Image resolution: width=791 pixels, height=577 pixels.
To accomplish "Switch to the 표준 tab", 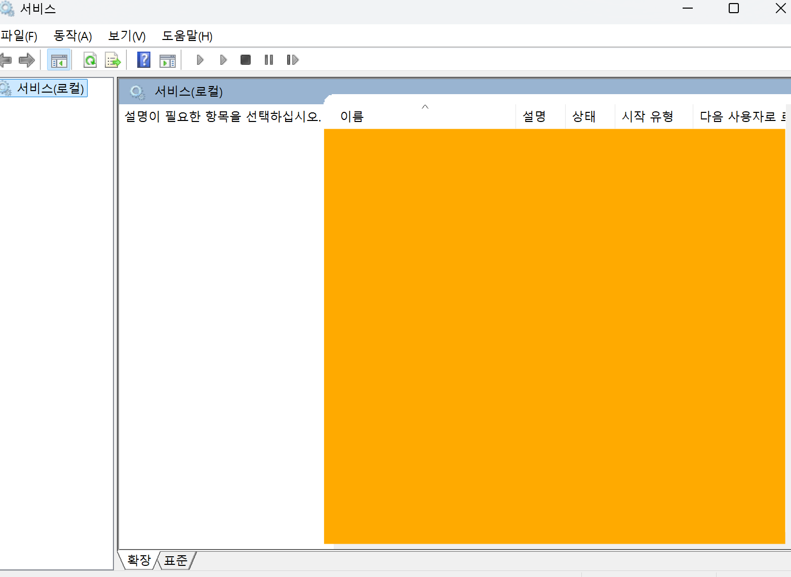I will 176,560.
